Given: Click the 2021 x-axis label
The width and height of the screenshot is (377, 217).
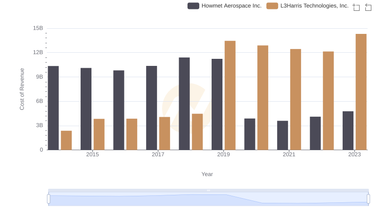Looking at the screenshot, I should [x=289, y=154].
